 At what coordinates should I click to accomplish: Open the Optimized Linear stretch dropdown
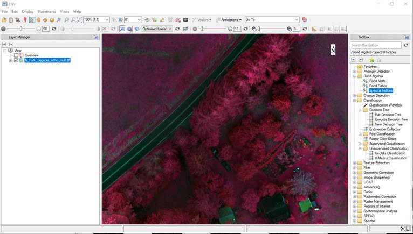click(x=157, y=29)
